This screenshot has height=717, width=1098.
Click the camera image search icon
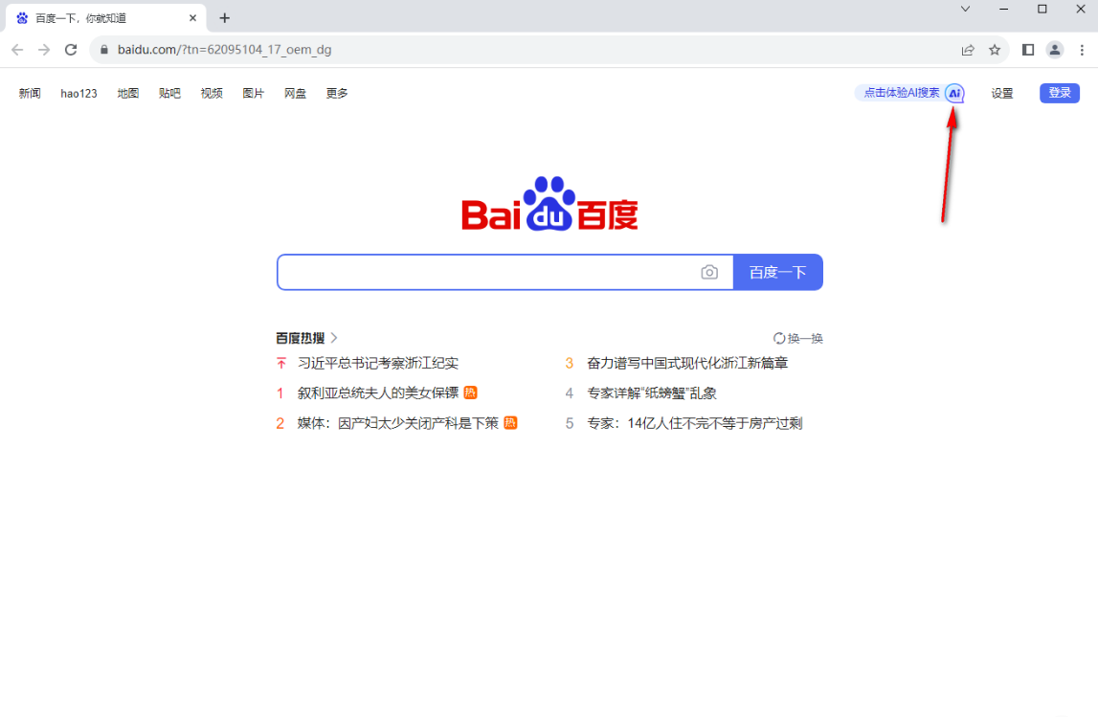709,273
